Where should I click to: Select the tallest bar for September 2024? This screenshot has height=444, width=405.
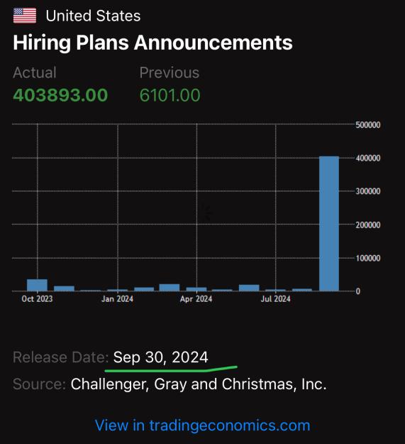(x=329, y=223)
